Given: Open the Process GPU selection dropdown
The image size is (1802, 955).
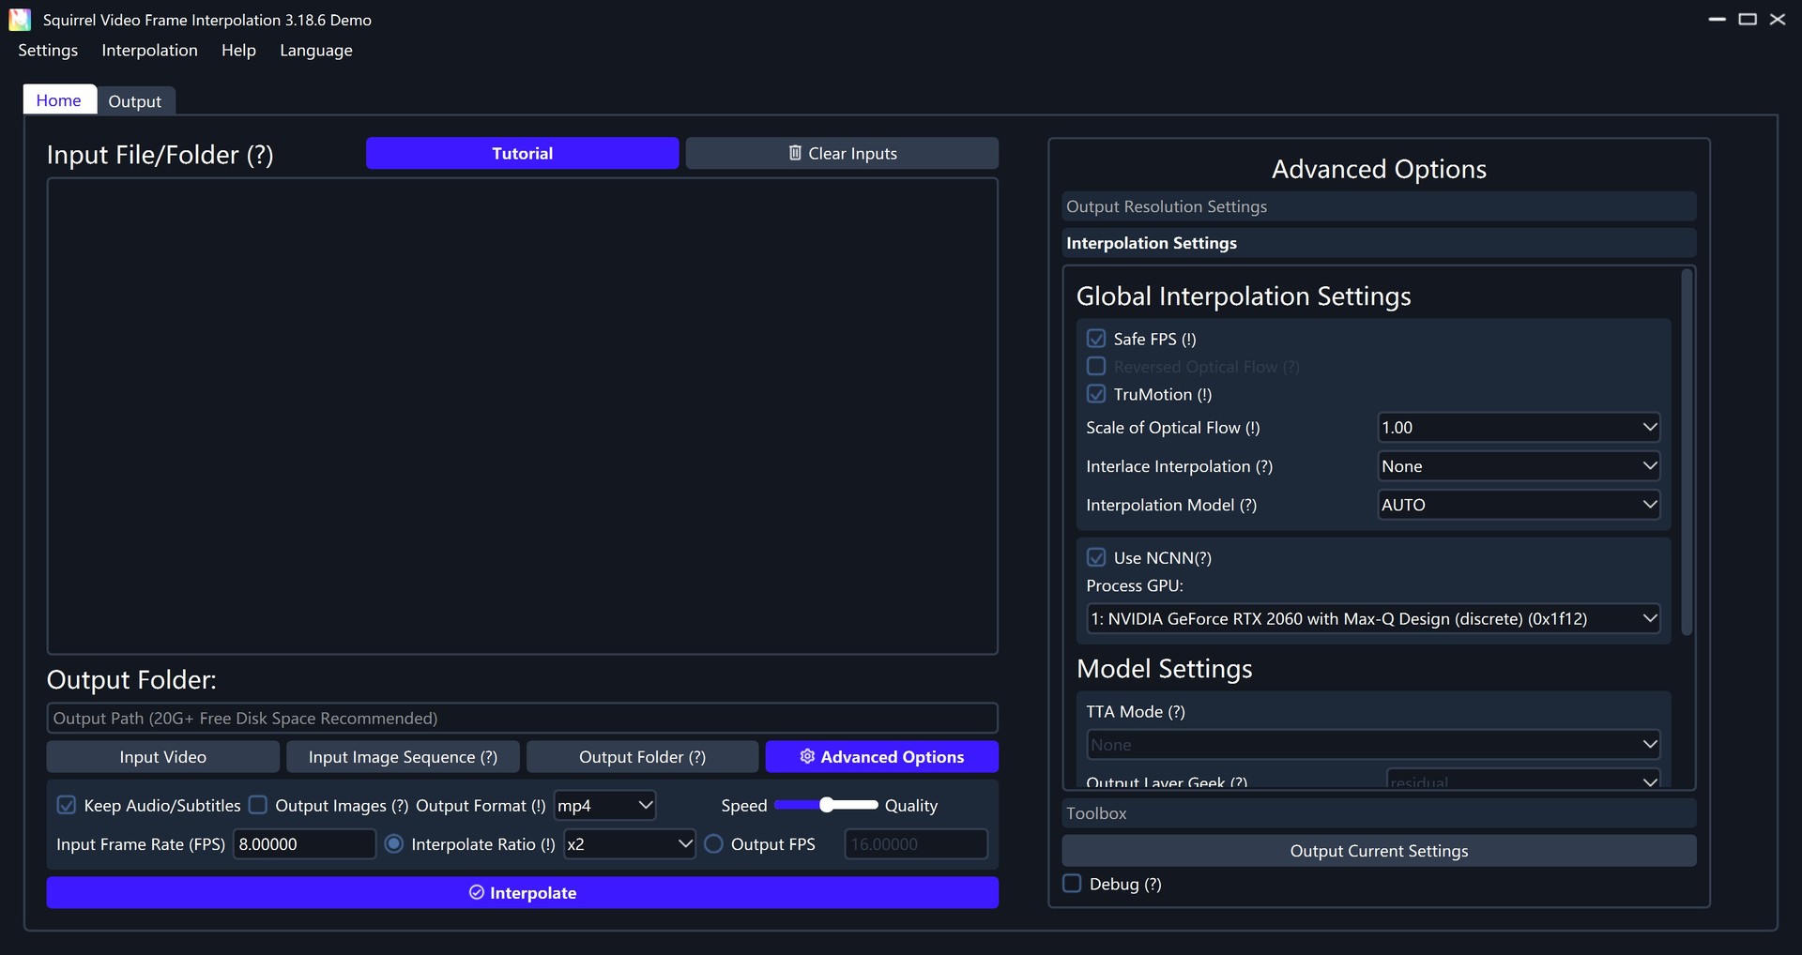Looking at the screenshot, I should 1372,619.
